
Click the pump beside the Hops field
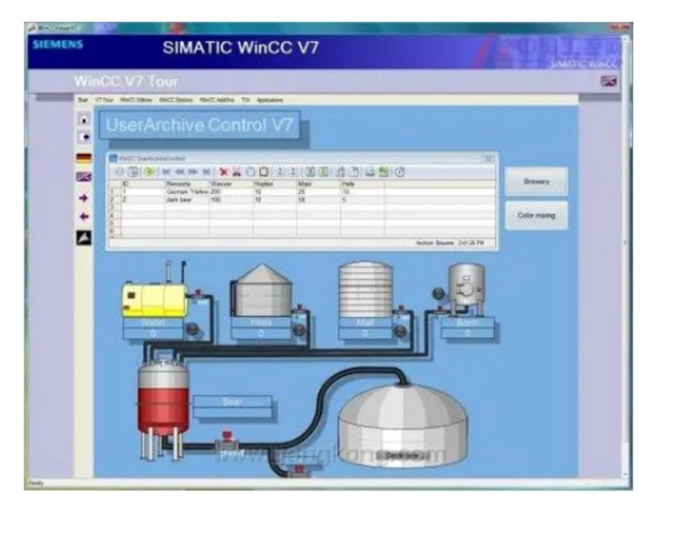pyautogui.click(x=299, y=330)
